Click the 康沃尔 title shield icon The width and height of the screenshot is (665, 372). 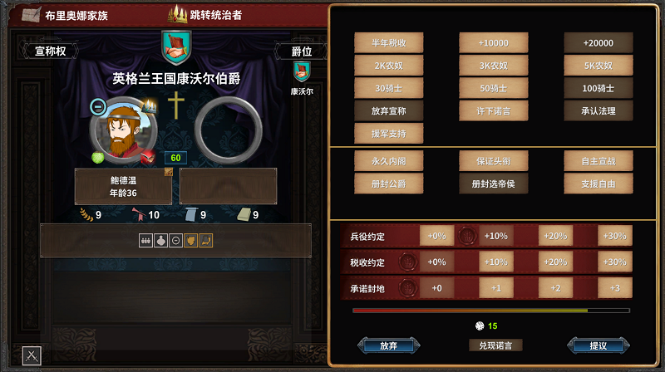pyautogui.click(x=302, y=72)
